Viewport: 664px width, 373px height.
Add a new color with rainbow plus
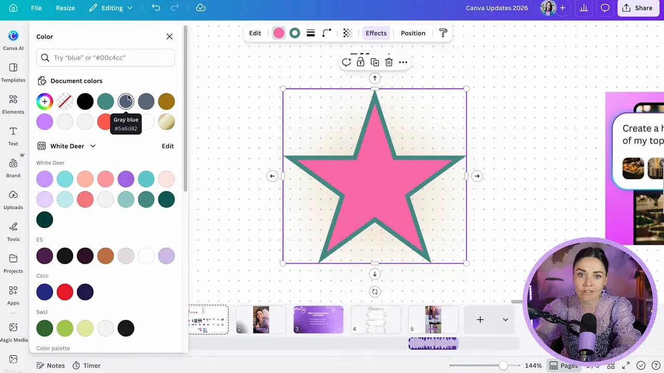pyautogui.click(x=45, y=101)
